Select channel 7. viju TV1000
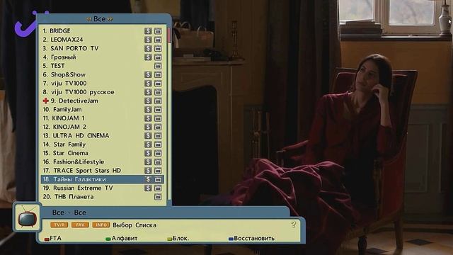453x255 pixels. [x=102, y=84]
